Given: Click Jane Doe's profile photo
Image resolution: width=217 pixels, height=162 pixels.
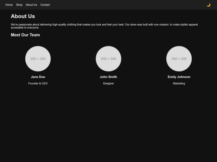Looking at the screenshot, I should click(38, 59).
